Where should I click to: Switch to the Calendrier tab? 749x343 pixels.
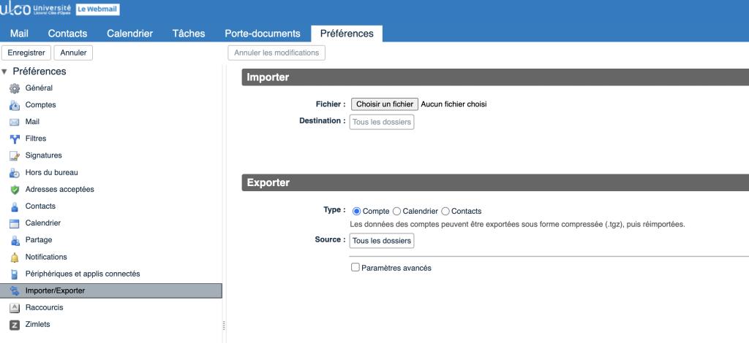[129, 34]
